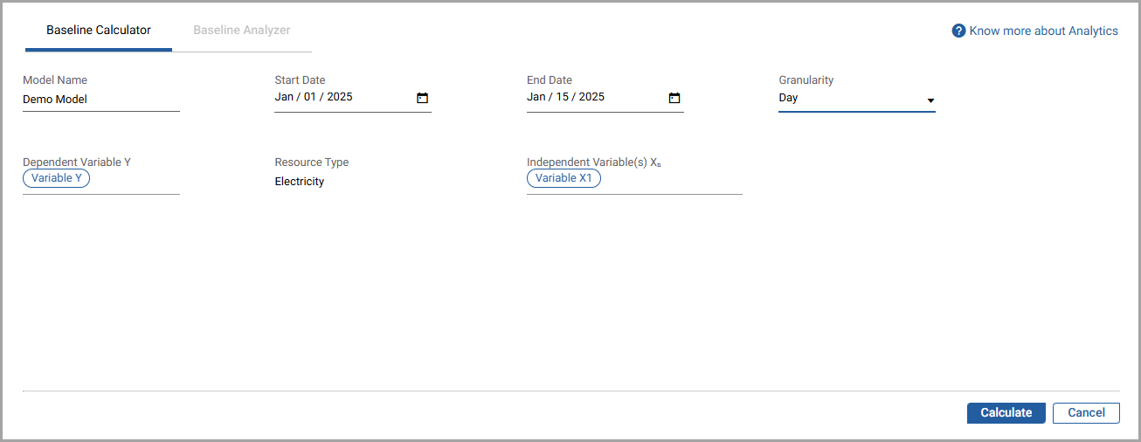Screen dimensions: 1141x442
Task: Select the month in End Date
Action: click(536, 97)
